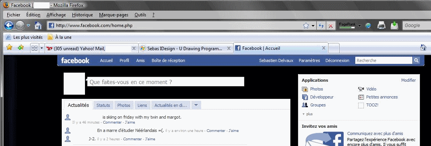431x146 pixels.
Task: Open the history dropdown beside Forward button
Action: (29, 26)
